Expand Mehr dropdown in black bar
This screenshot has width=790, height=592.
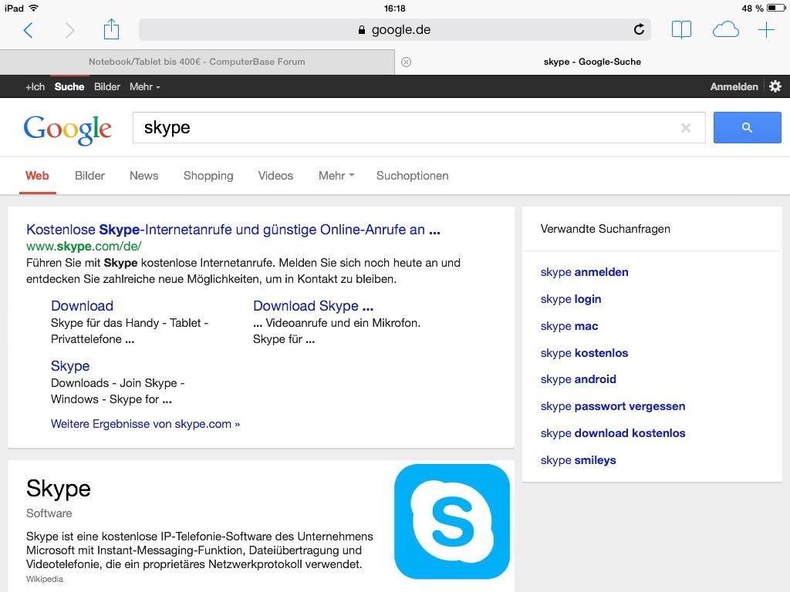(x=144, y=86)
